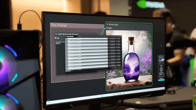Screen dimensions: 196x110
Task: Click the Preview Image node collapse dot
Action: (x=107, y=24)
